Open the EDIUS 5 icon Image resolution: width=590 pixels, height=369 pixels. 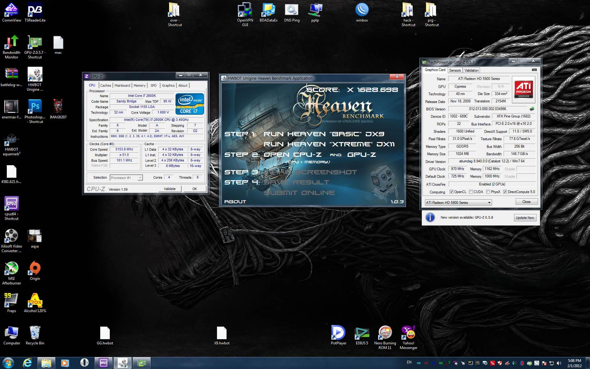(x=362, y=335)
